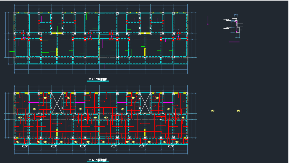Viewport: 289px width, 163px height.
Task: Select the leftmost thick magenta bar in the slab plan
Action: [x=34, y=102]
